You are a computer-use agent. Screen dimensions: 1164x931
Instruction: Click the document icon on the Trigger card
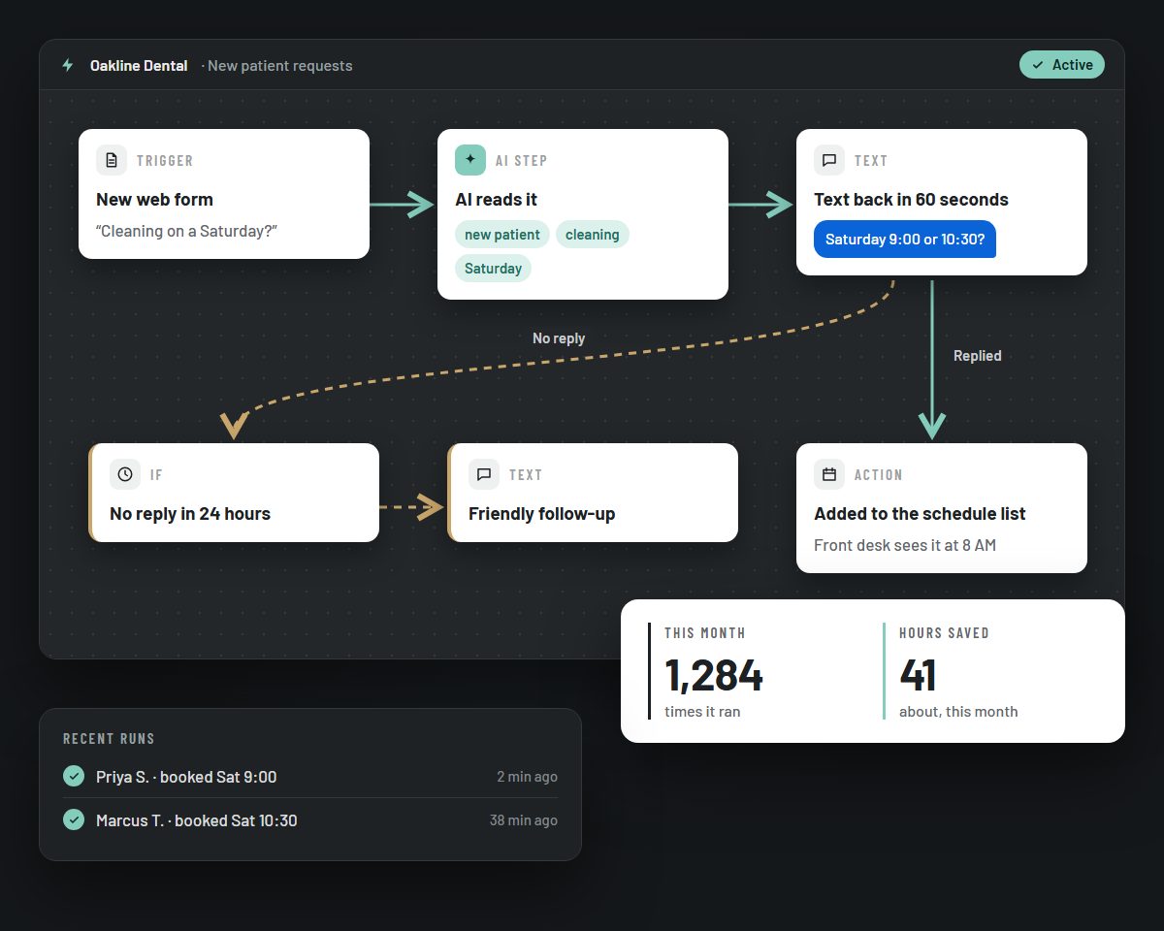[112, 160]
